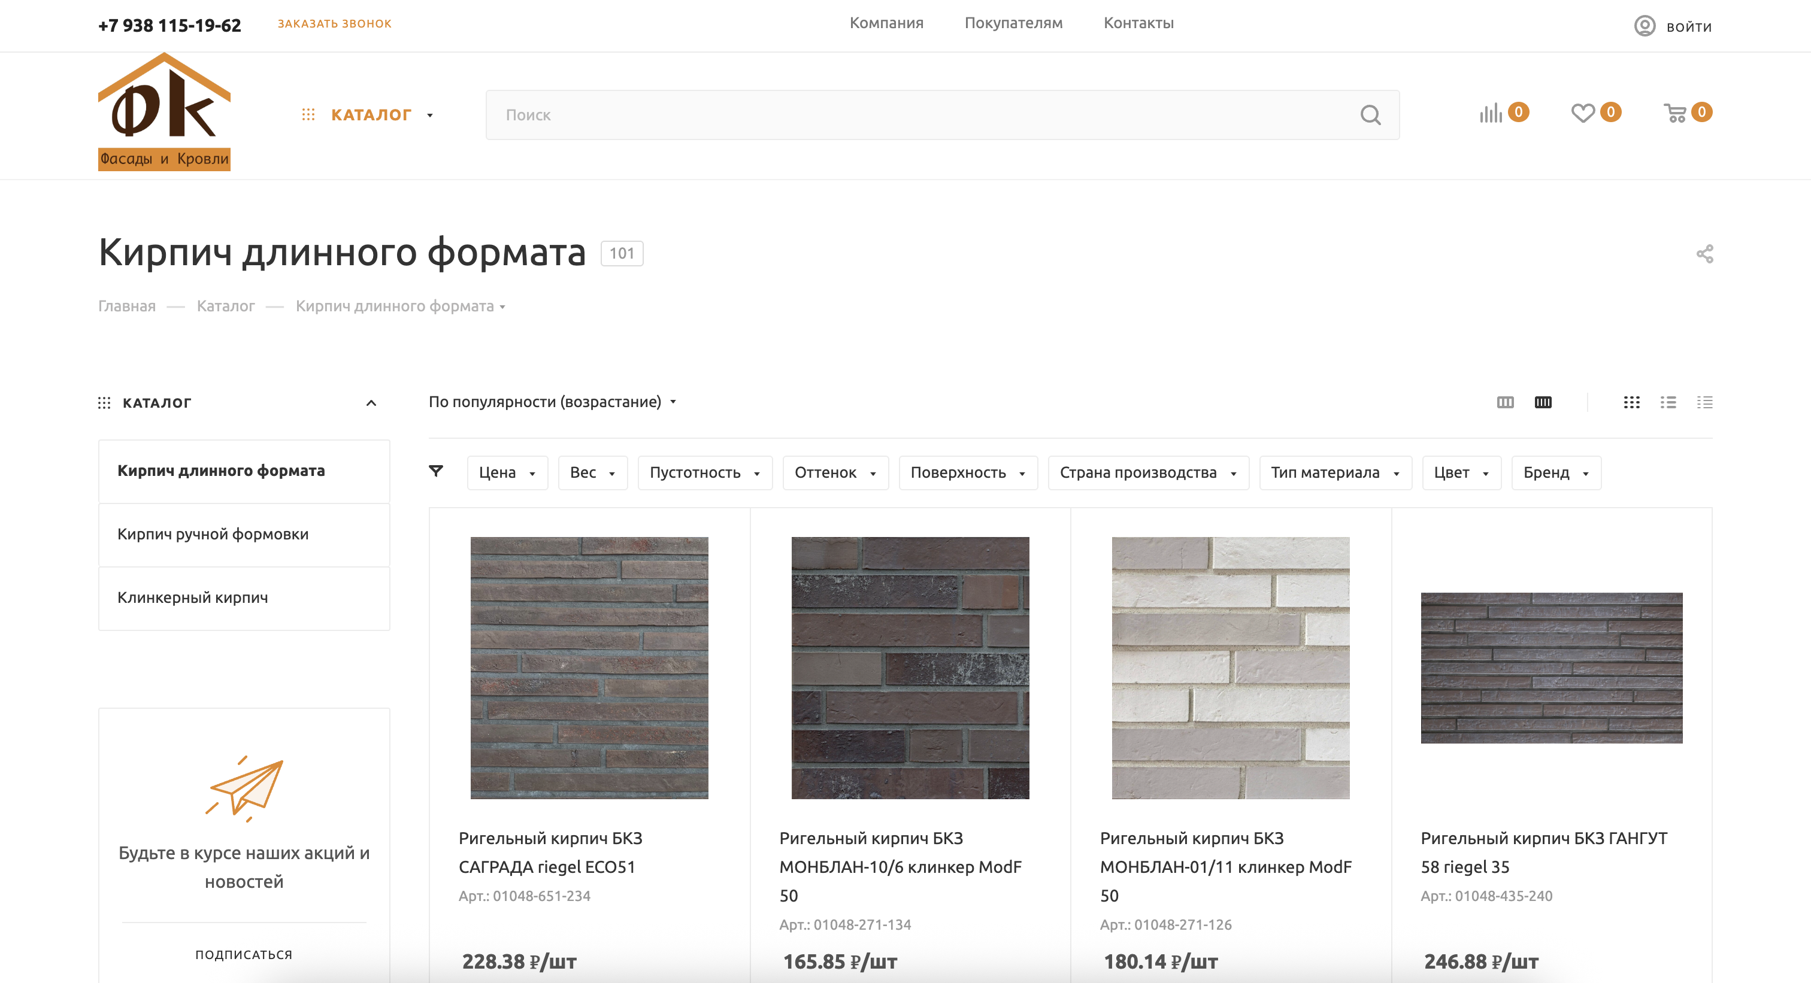Screen dimensions: 1811x983
Task: Expand the Цвет filter dropdown
Action: pyautogui.click(x=1462, y=473)
